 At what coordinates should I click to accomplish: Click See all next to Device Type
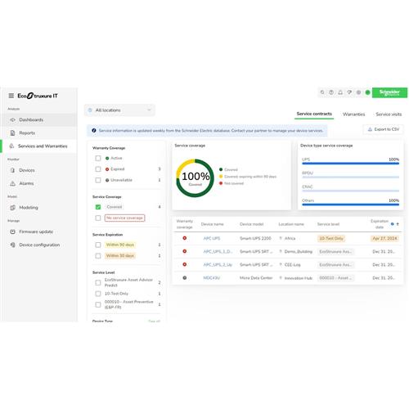coord(155,321)
